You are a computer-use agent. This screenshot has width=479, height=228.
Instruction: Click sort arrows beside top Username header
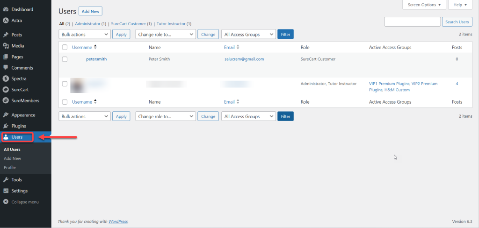95,47
